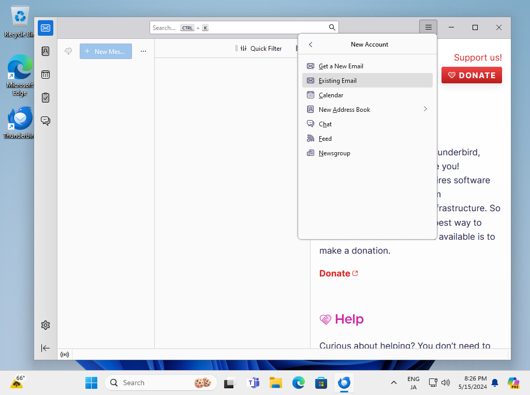Toggle the Quick Filter bar

tap(261, 49)
